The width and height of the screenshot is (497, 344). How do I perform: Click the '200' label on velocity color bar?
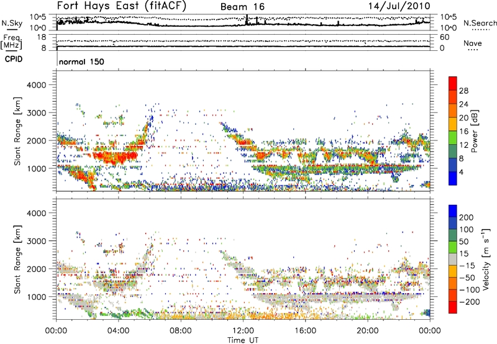pyautogui.click(x=467, y=217)
